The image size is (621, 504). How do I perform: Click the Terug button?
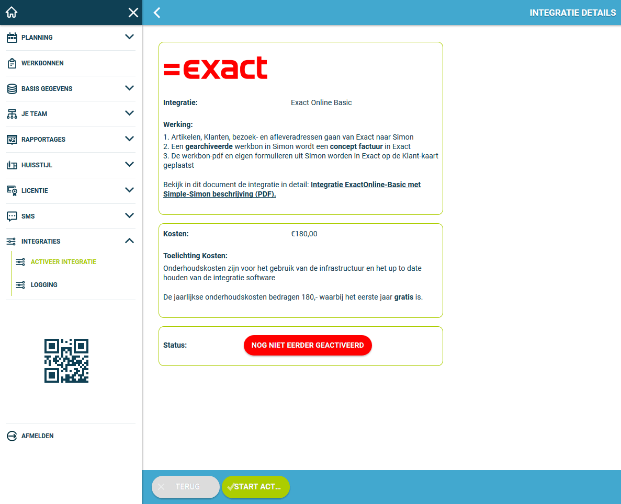click(x=185, y=487)
